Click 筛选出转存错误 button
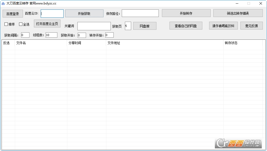 click(238, 13)
